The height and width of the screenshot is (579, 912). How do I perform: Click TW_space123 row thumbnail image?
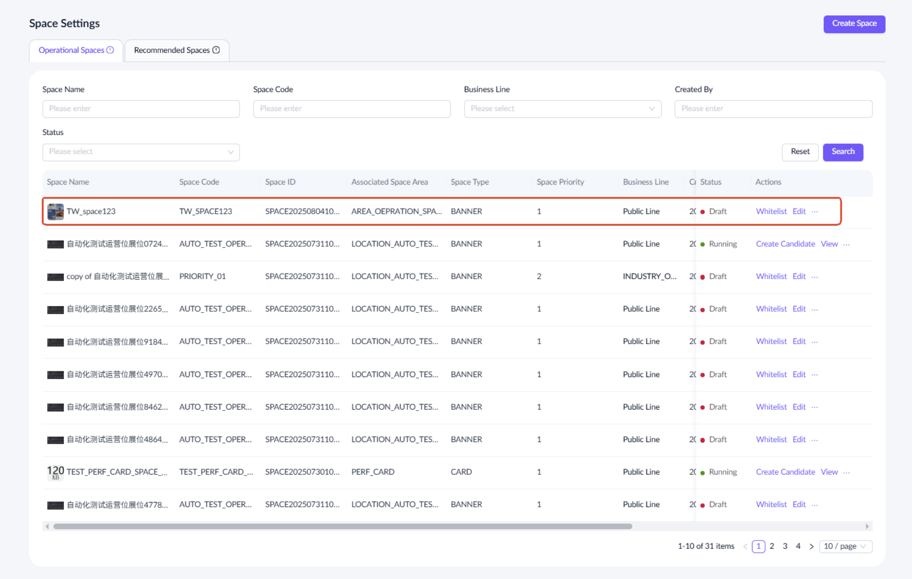click(56, 211)
